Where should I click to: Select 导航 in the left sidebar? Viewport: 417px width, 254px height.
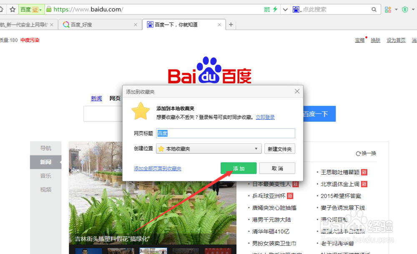coord(45,148)
